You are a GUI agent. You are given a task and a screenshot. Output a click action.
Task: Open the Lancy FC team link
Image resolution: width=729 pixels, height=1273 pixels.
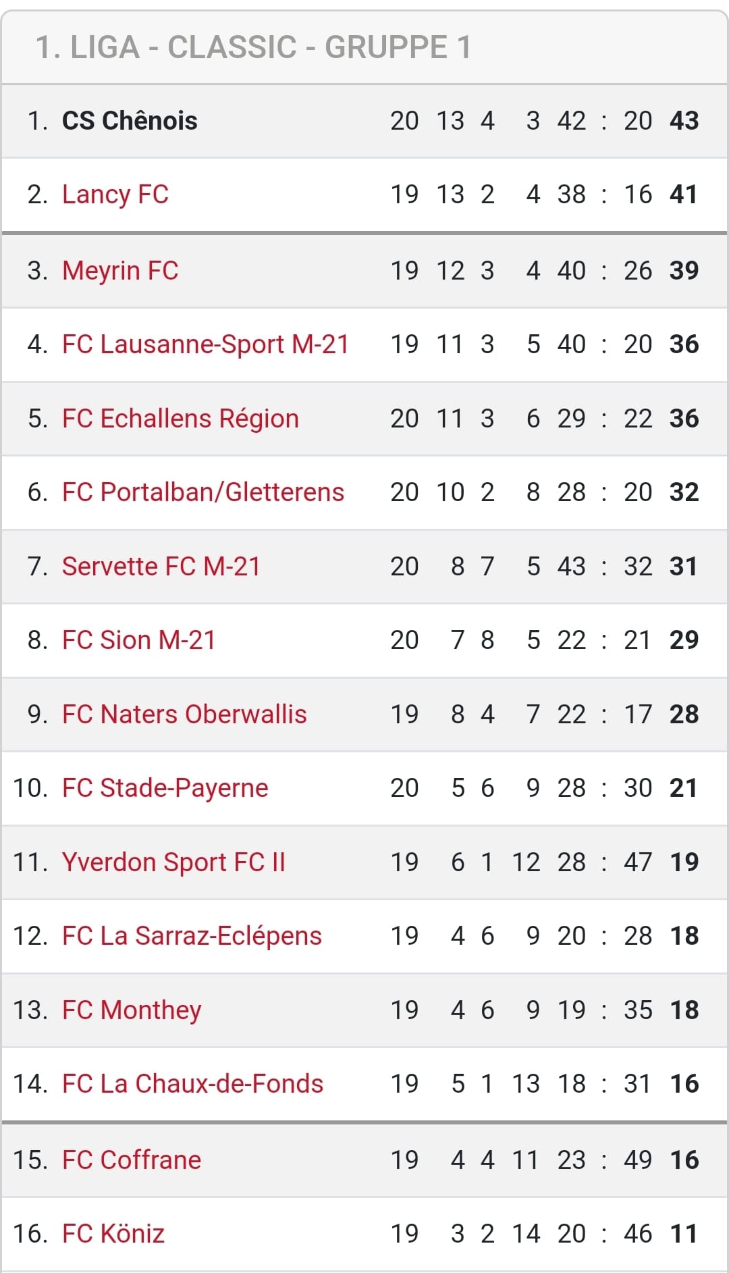click(x=115, y=194)
